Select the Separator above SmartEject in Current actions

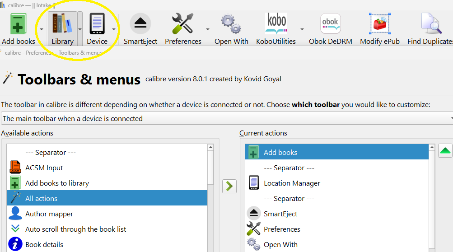coord(337,198)
